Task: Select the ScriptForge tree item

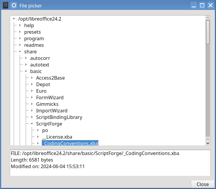Action: pos(49,124)
